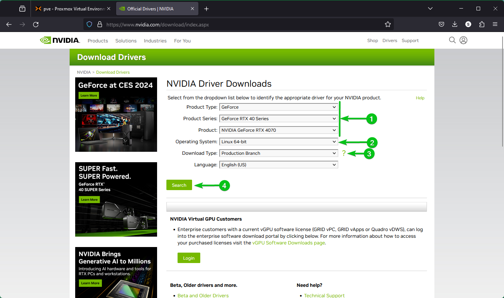The height and width of the screenshot is (298, 504).
Task: Go to the Drivers link in header
Action: coord(390,41)
